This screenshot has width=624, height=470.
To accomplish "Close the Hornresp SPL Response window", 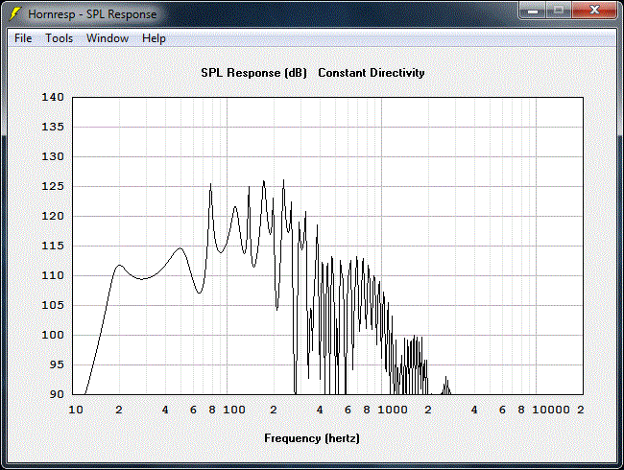I will 594,10.
